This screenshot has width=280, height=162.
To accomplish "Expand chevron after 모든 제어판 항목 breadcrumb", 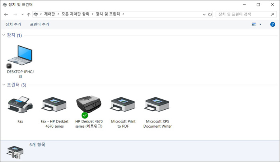I will click(92, 14).
